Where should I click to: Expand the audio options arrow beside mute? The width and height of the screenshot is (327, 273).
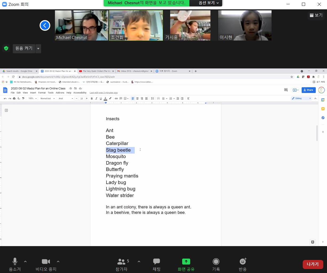(x=25, y=261)
